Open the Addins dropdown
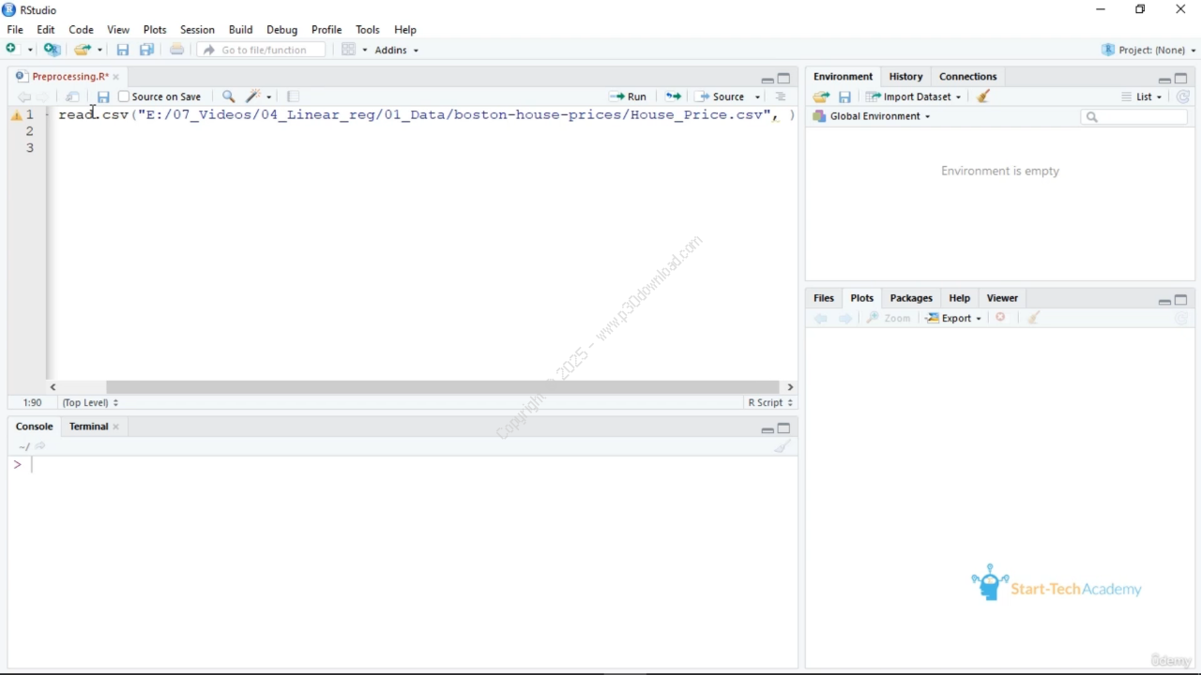This screenshot has width=1201, height=675. (x=397, y=50)
